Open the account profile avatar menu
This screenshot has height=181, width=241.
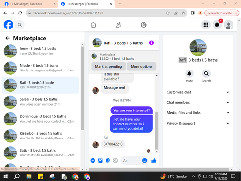click(x=228, y=25)
